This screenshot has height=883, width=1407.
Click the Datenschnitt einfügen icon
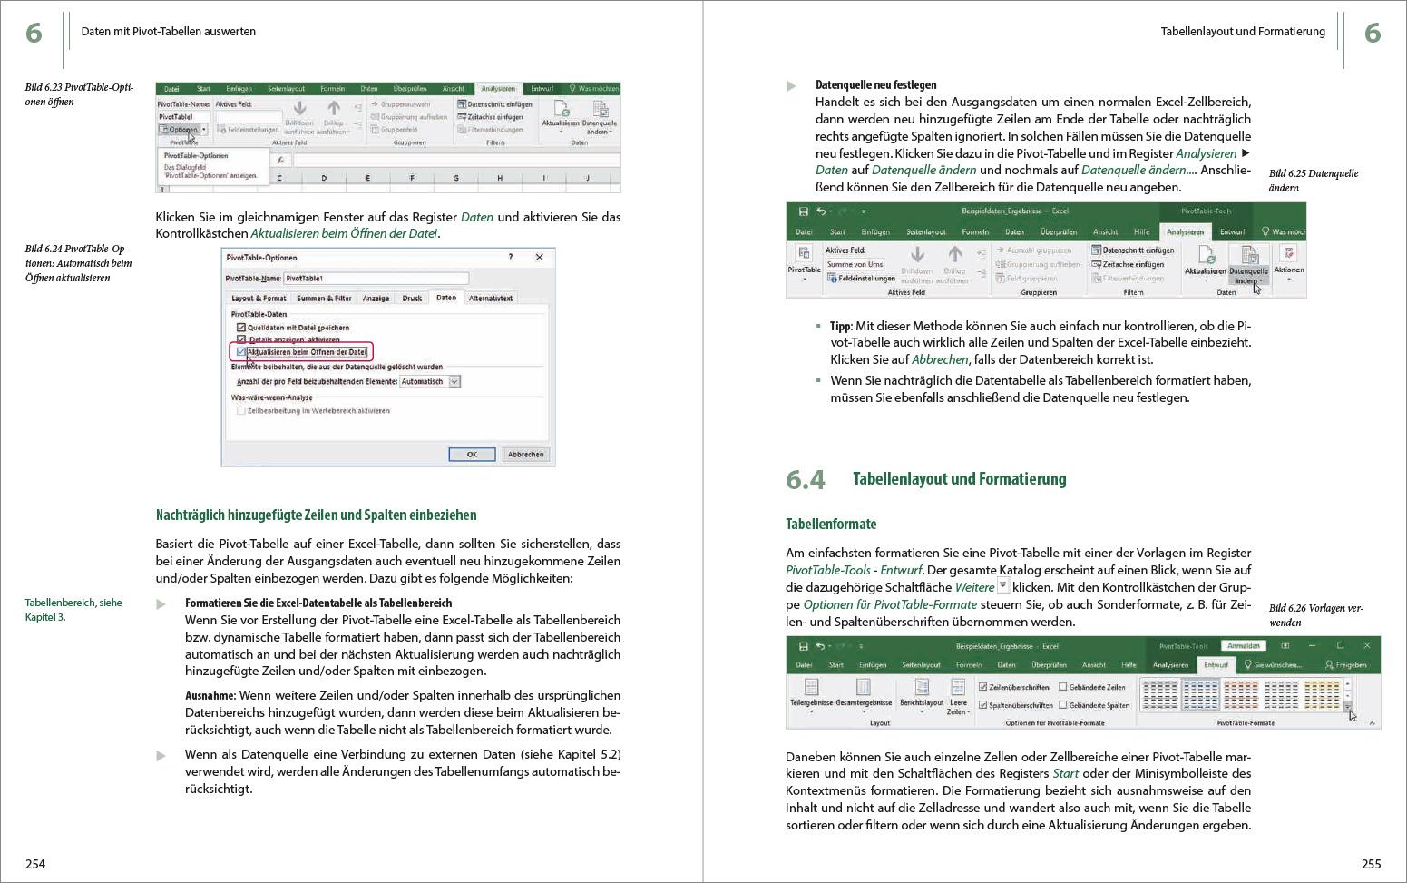click(x=1096, y=250)
